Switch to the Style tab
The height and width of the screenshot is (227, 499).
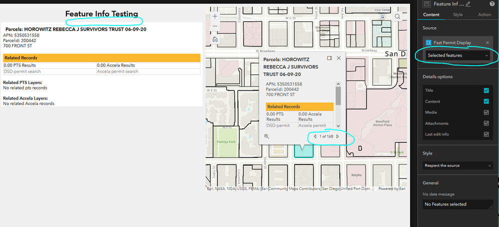pos(457,14)
